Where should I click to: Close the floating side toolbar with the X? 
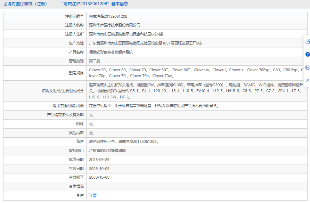[x=308, y=80]
